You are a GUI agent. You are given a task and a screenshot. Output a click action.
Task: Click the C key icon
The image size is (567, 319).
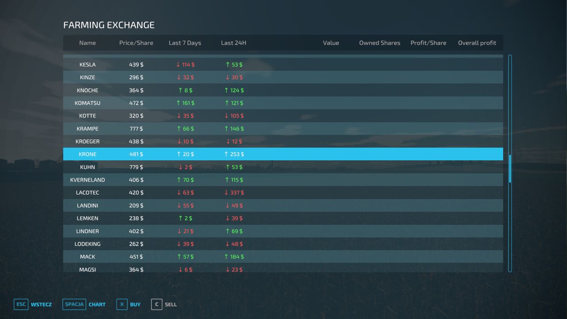pos(156,304)
